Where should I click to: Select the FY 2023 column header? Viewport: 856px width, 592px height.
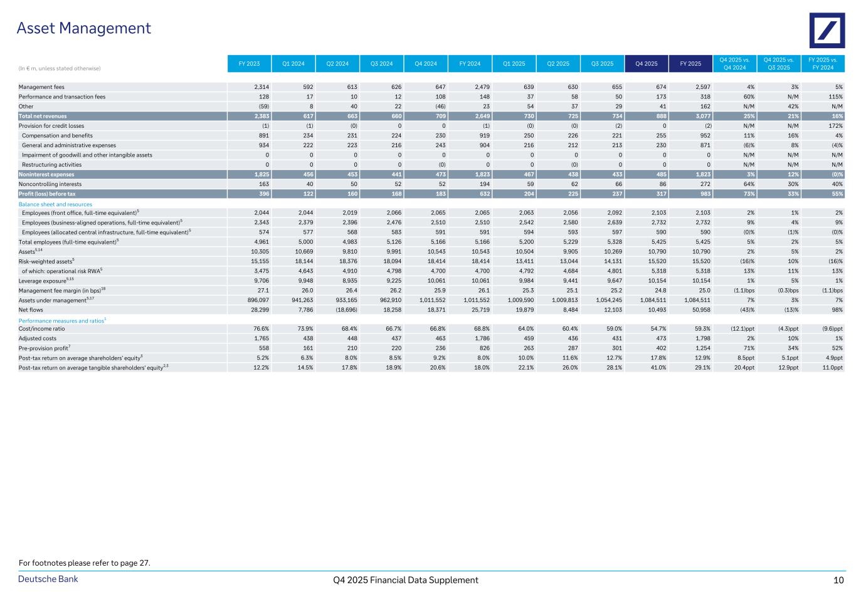(x=249, y=63)
